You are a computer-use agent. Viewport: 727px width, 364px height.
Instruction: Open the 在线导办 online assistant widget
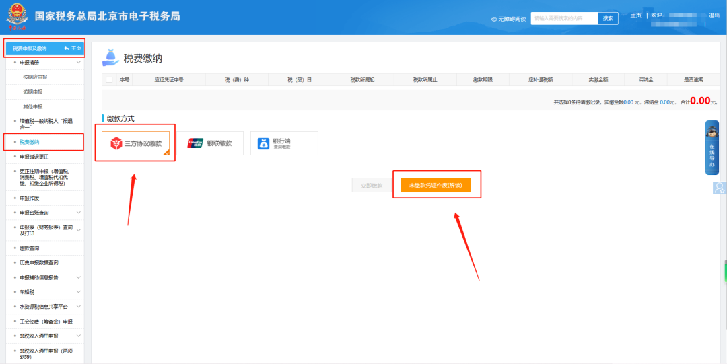tap(712, 147)
